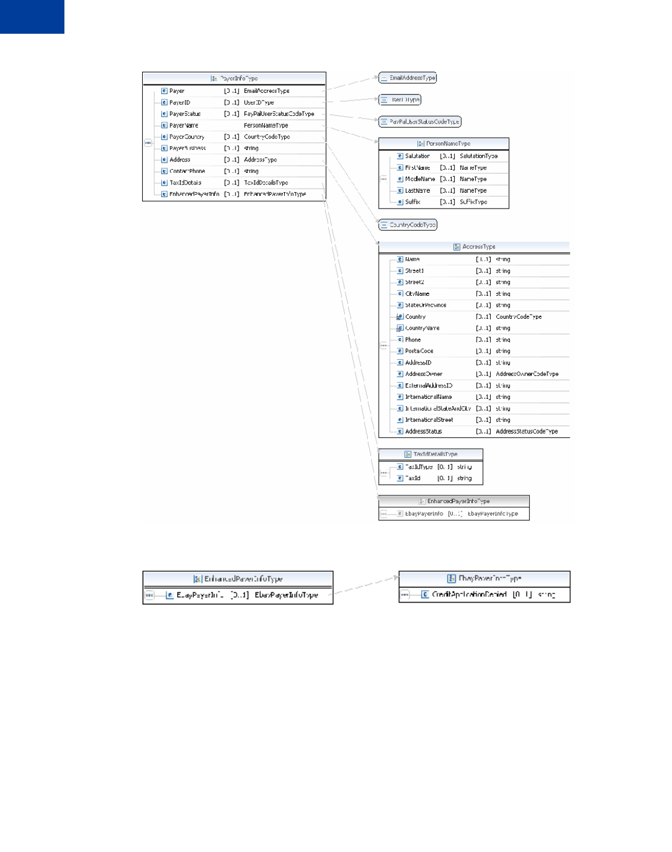Image resolution: width=672 pixels, height=852 pixels.
Task: Click the AddressID row
Action: [x=479, y=363]
